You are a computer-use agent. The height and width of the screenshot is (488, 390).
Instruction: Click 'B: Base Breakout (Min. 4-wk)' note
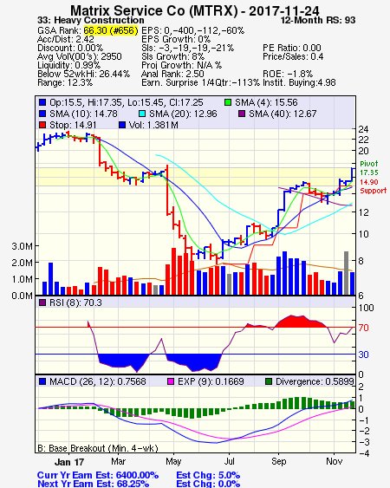(98, 448)
